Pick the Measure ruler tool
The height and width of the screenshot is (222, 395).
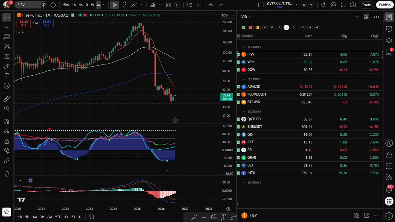click(7, 98)
